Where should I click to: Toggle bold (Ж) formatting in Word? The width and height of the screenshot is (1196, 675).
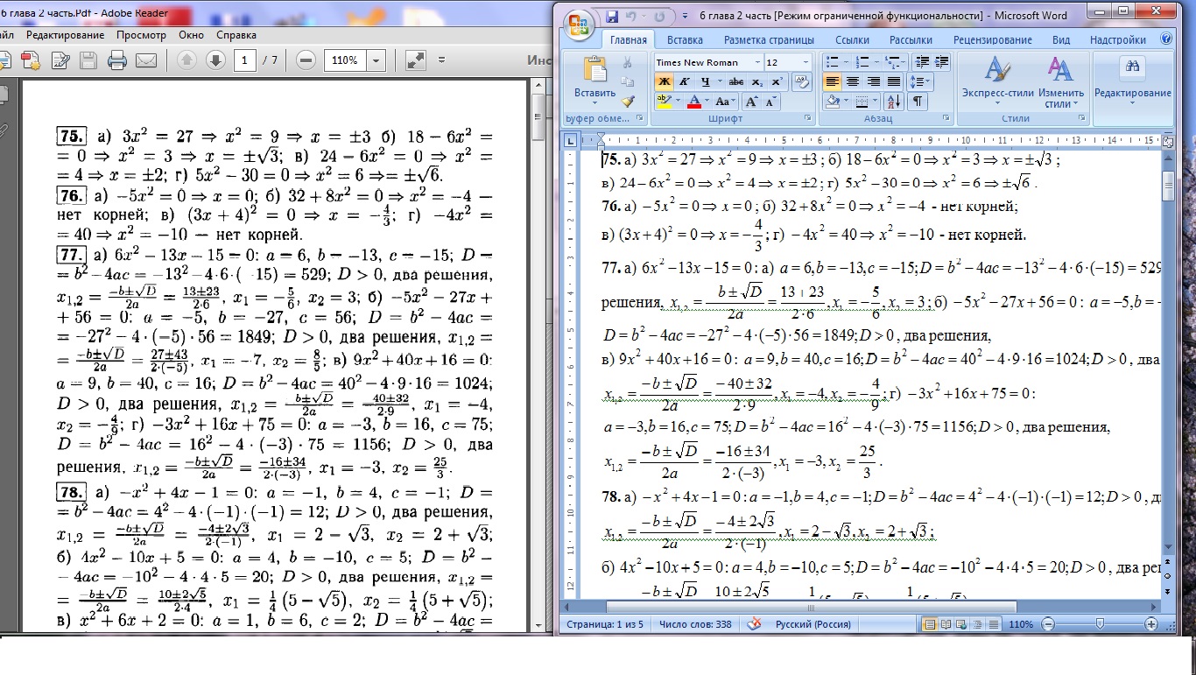coord(664,81)
